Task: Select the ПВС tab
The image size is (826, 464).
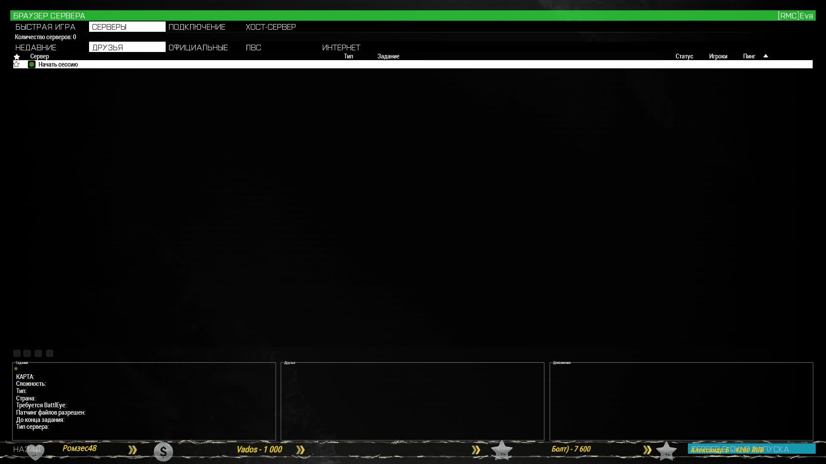Action: point(253,47)
